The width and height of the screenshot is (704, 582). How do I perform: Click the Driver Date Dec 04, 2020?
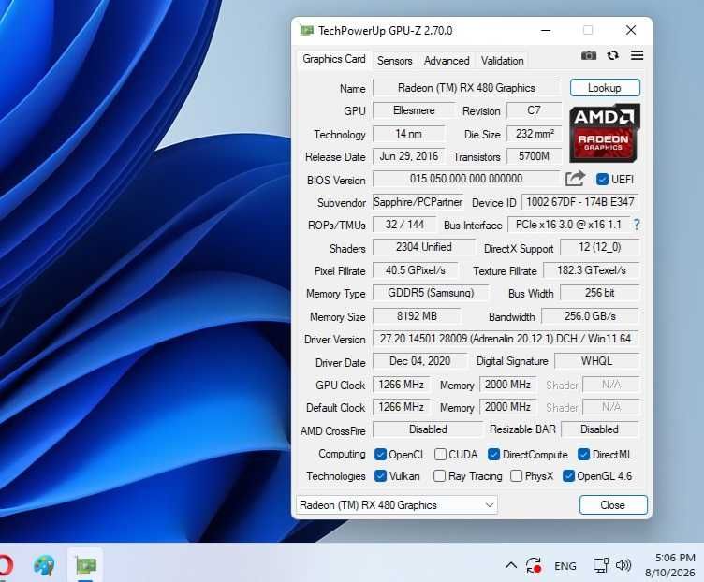pyautogui.click(x=419, y=361)
